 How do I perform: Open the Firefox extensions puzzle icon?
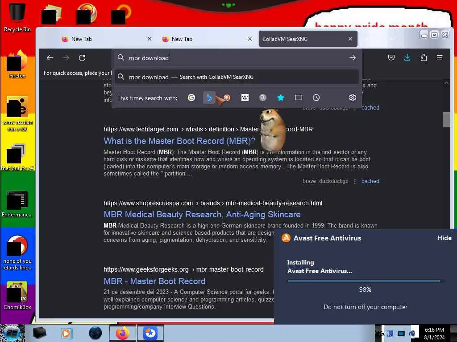(424, 57)
